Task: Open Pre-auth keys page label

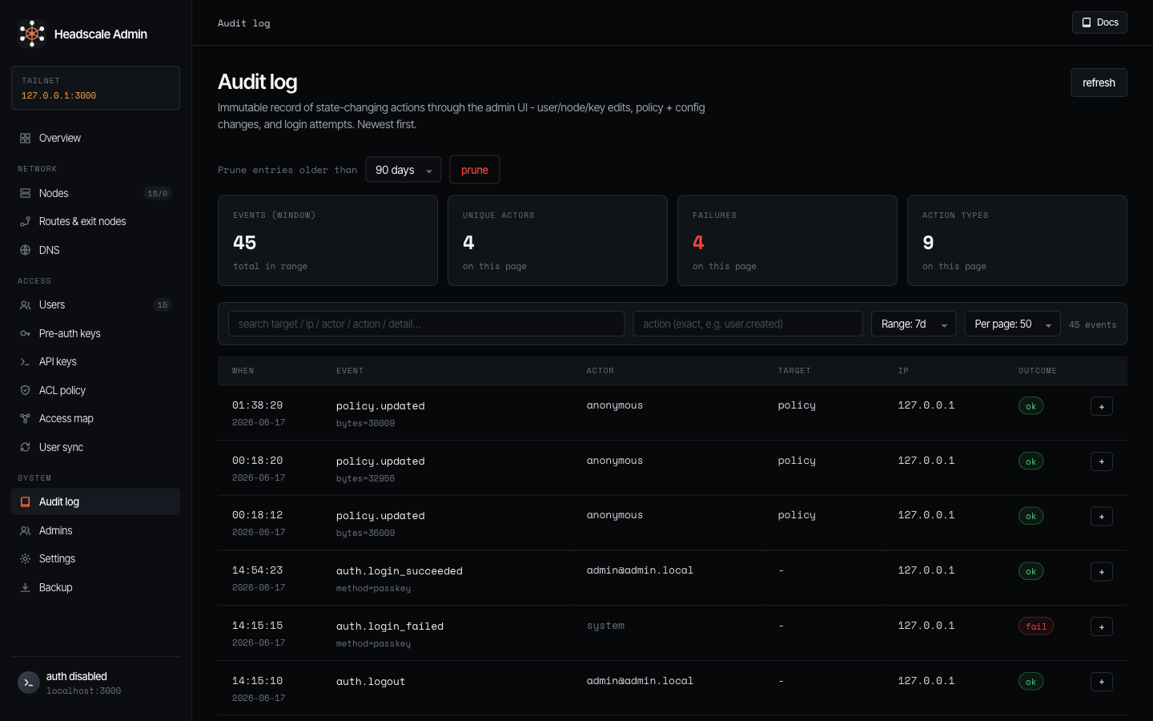Action: point(70,333)
